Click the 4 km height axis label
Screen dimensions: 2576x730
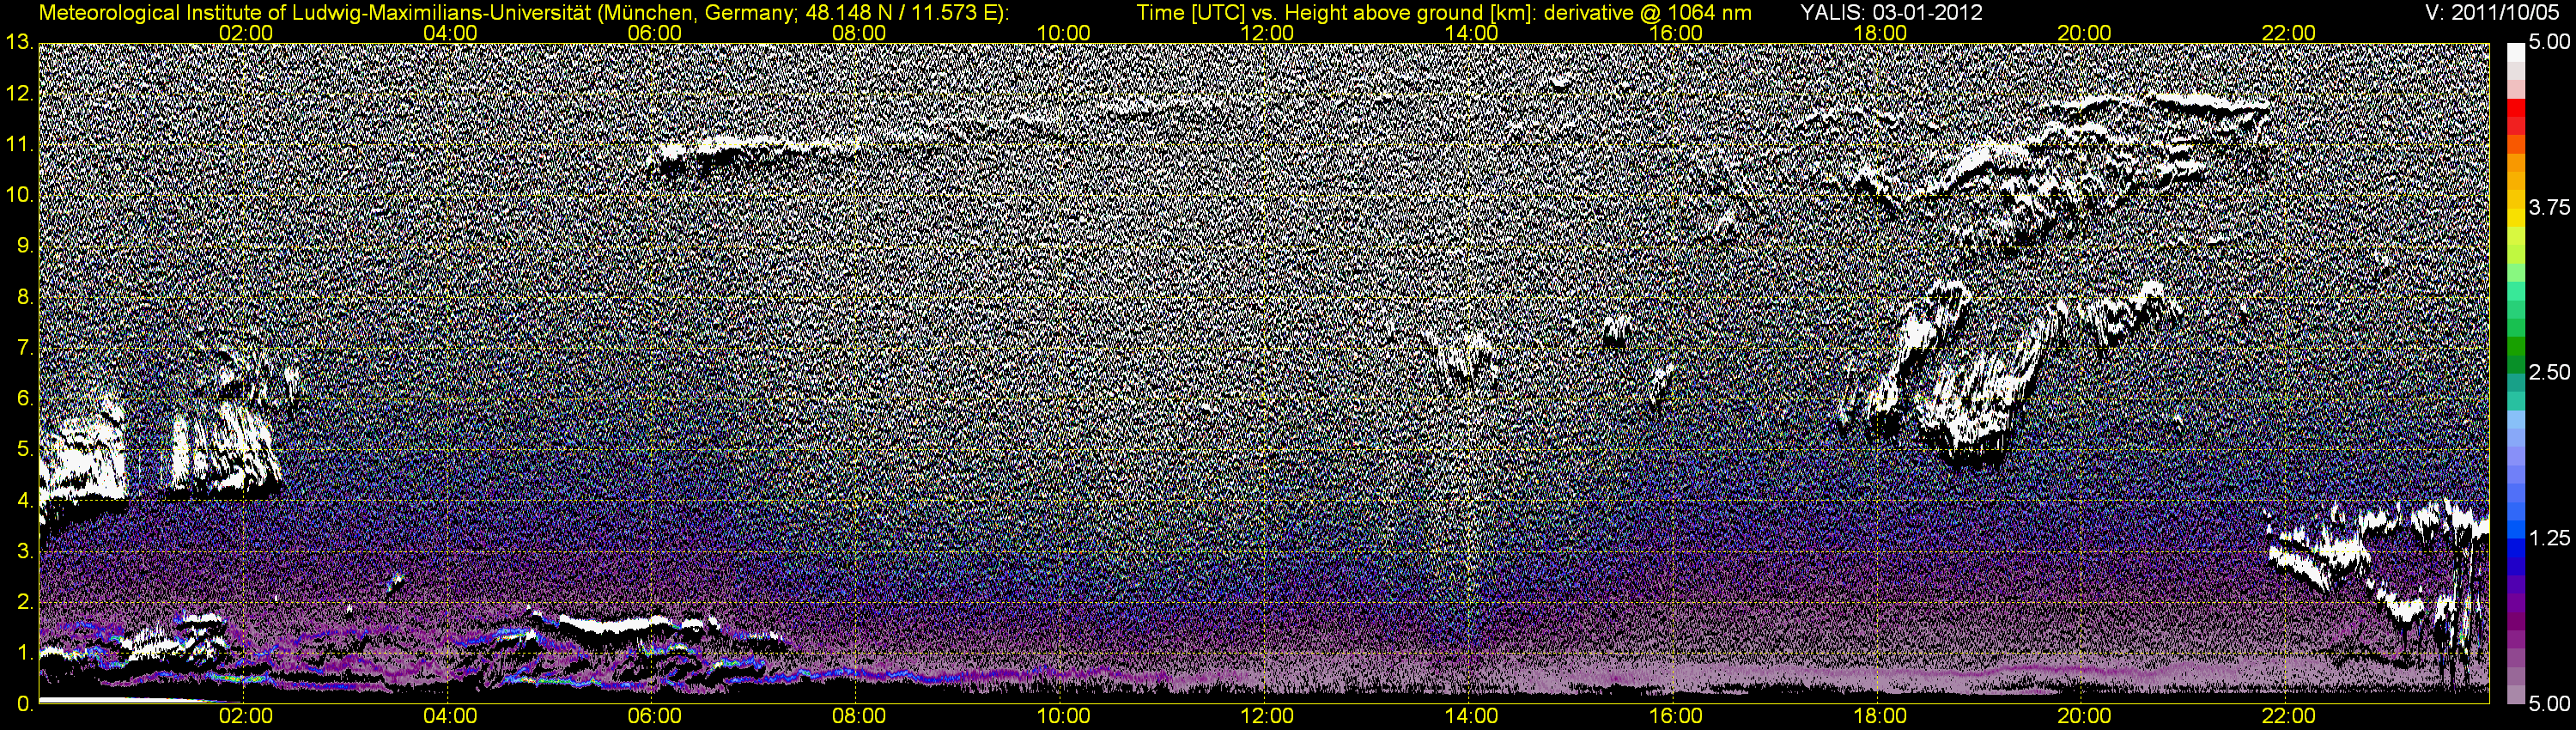[25, 500]
